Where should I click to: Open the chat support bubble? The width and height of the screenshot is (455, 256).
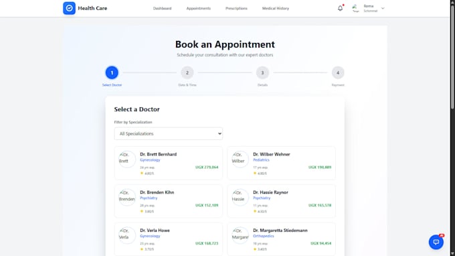436,242
